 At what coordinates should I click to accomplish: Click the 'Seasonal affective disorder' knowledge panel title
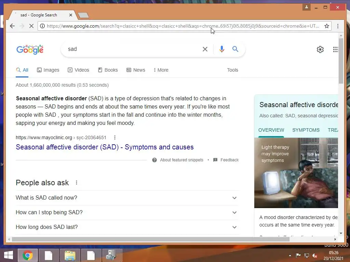tap(299, 105)
